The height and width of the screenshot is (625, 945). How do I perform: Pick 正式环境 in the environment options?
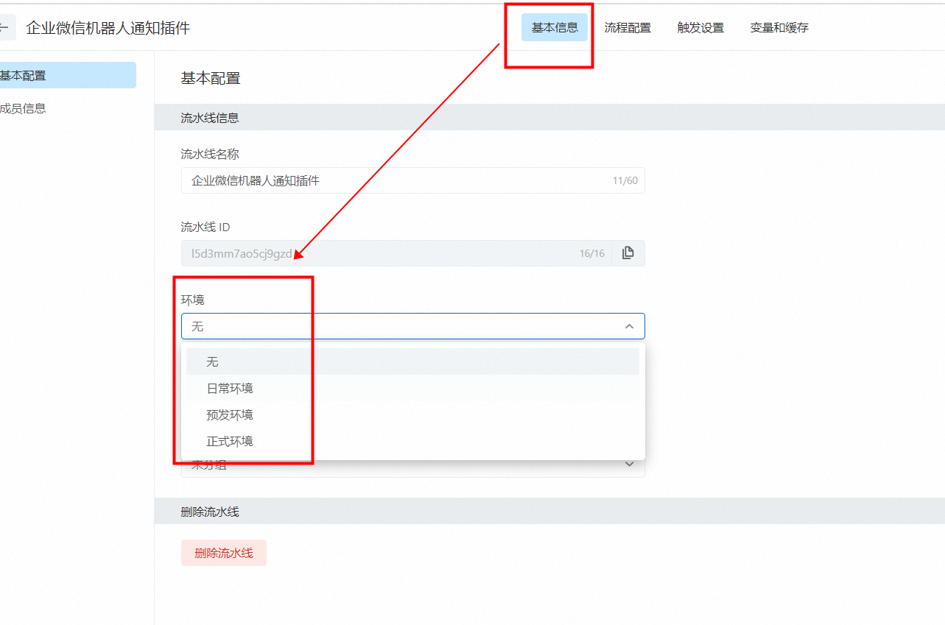(x=412, y=442)
